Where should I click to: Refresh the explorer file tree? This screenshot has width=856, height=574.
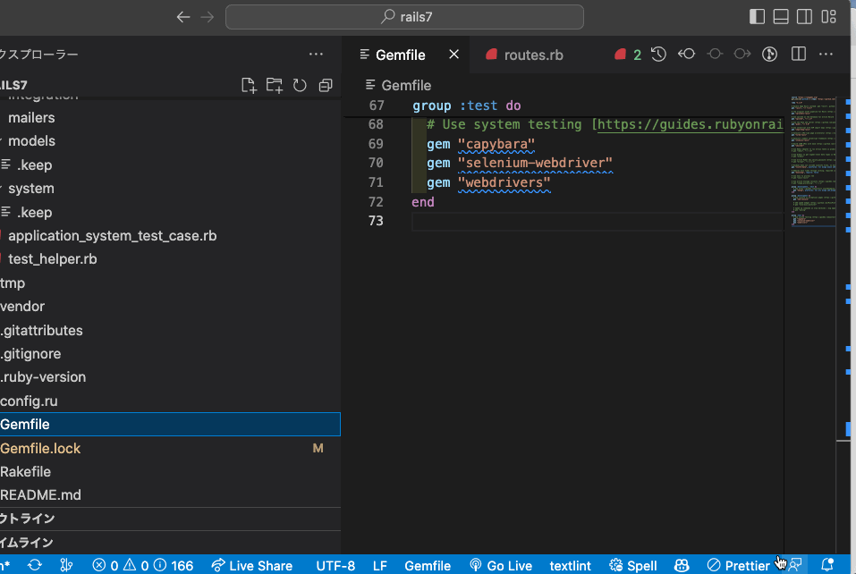click(x=300, y=85)
